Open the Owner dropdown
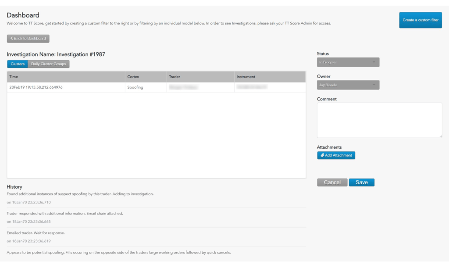The height and width of the screenshot is (268, 449). click(348, 85)
